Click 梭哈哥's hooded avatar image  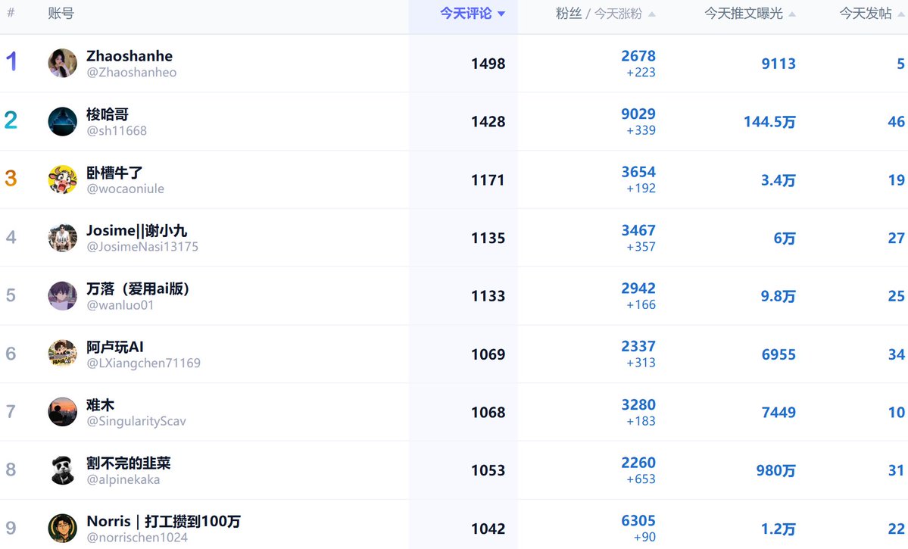(63, 122)
